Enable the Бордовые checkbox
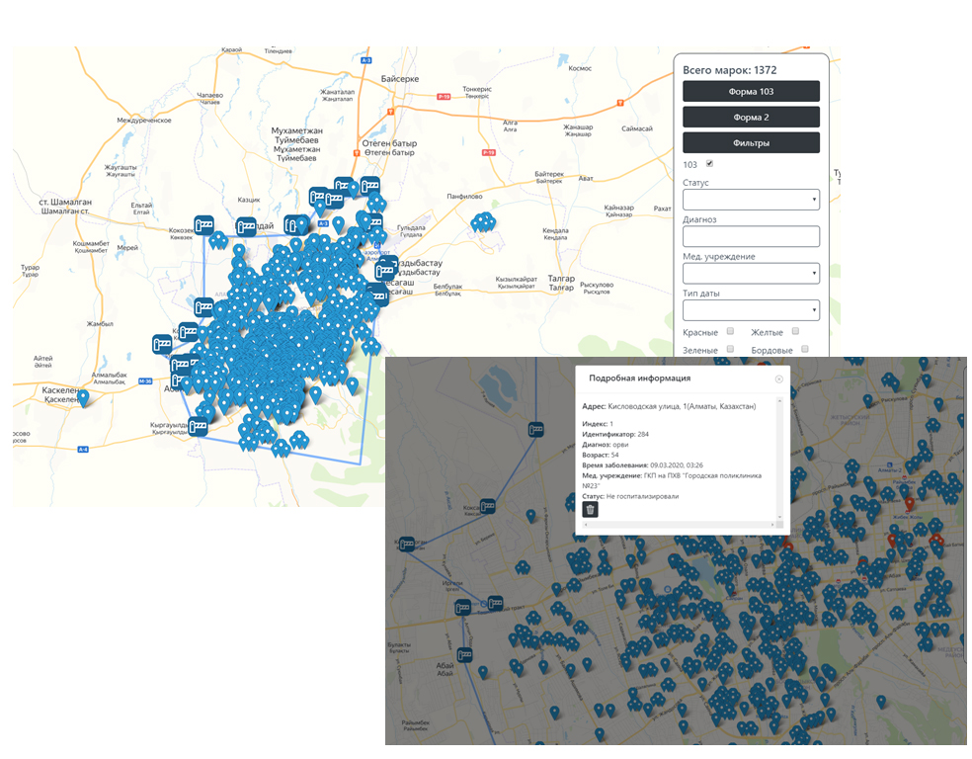972x759 pixels. pyautogui.click(x=805, y=349)
